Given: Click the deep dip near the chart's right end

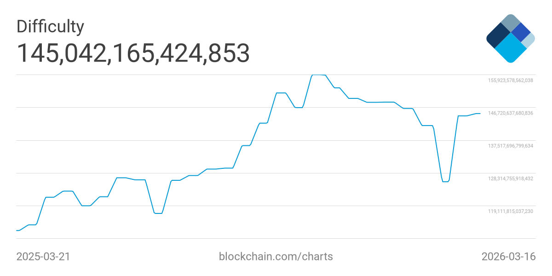Looking at the screenshot, I should [x=445, y=182].
